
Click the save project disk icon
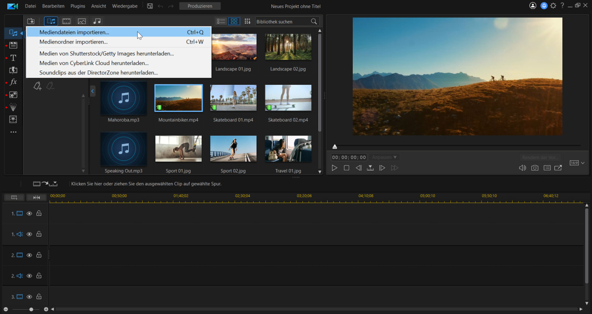tap(150, 6)
